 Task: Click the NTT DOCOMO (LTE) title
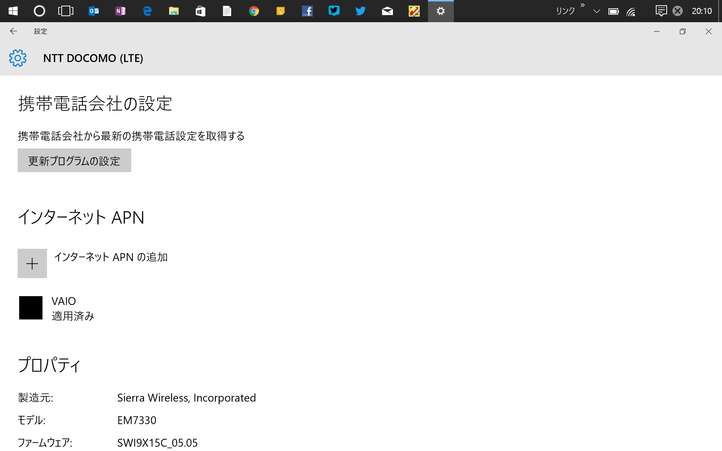pos(93,58)
